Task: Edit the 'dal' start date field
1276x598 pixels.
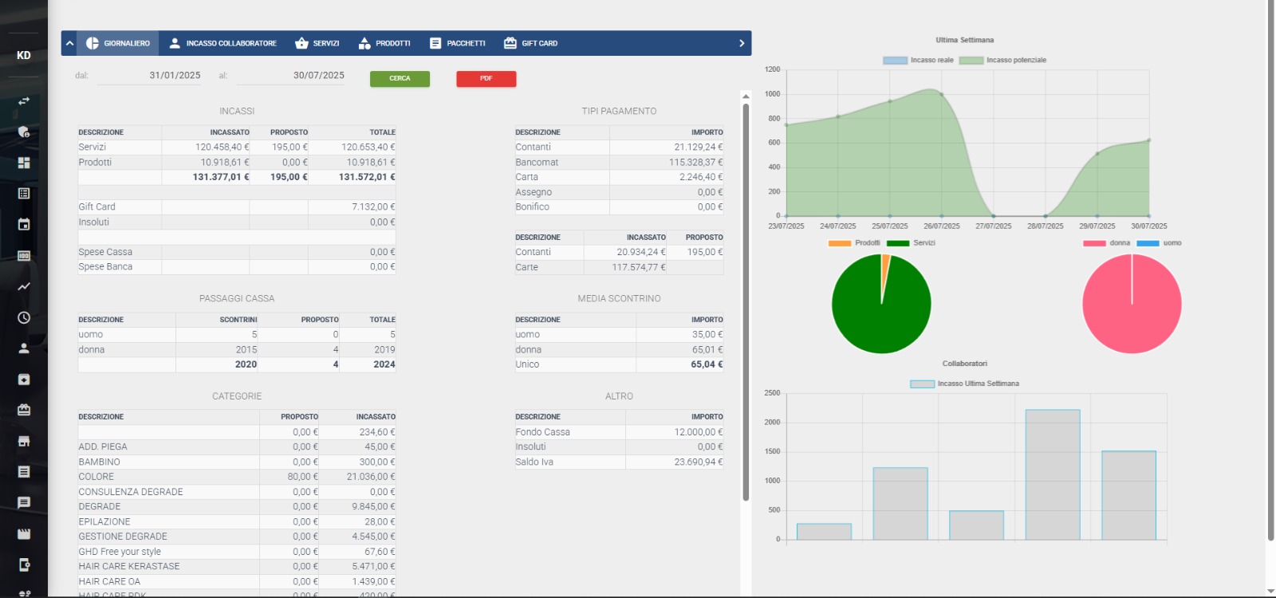Action: 149,76
